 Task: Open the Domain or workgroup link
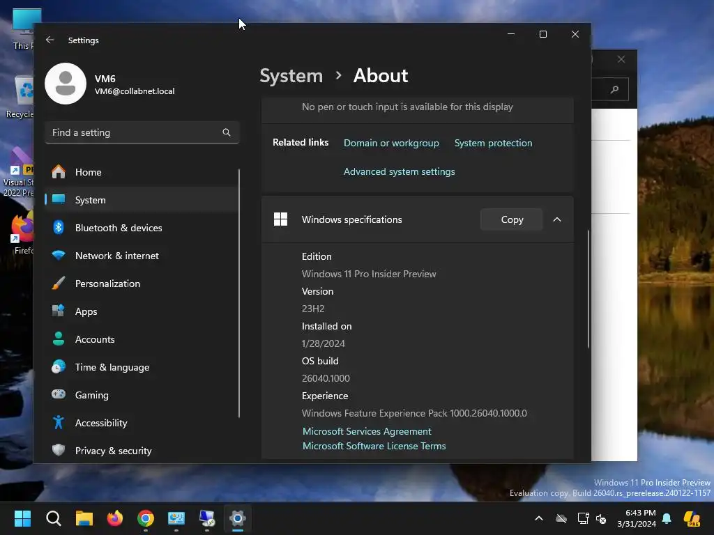coord(391,143)
